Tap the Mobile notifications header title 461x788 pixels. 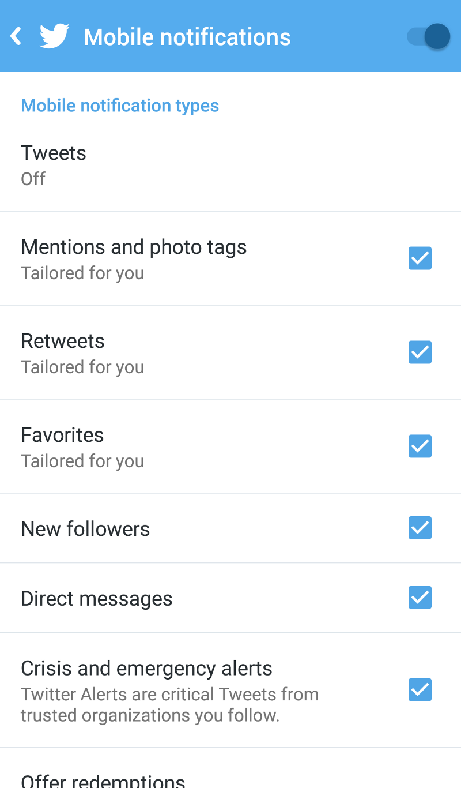[x=187, y=37]
